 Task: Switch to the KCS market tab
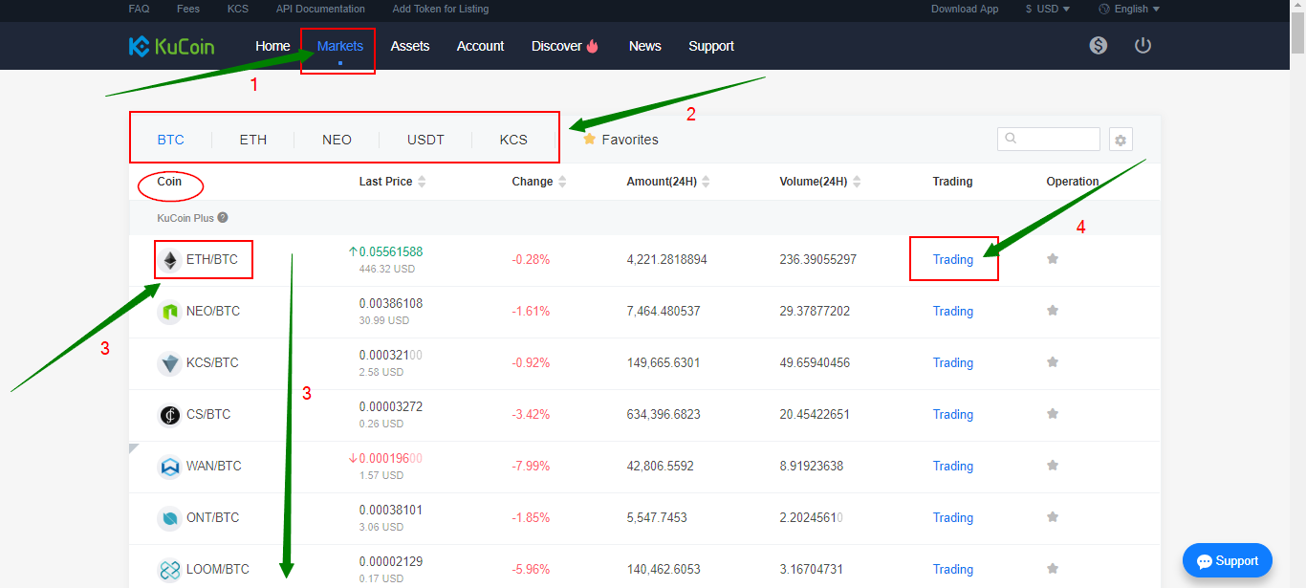coord(513,140)
